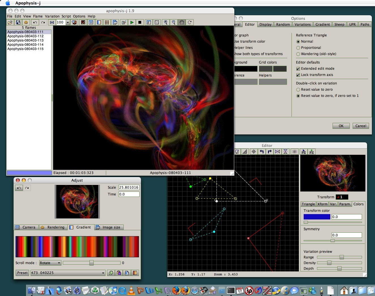Flip triangle horizontally in Editor toolbar
375x296 pixels.
tap(277, 152)
